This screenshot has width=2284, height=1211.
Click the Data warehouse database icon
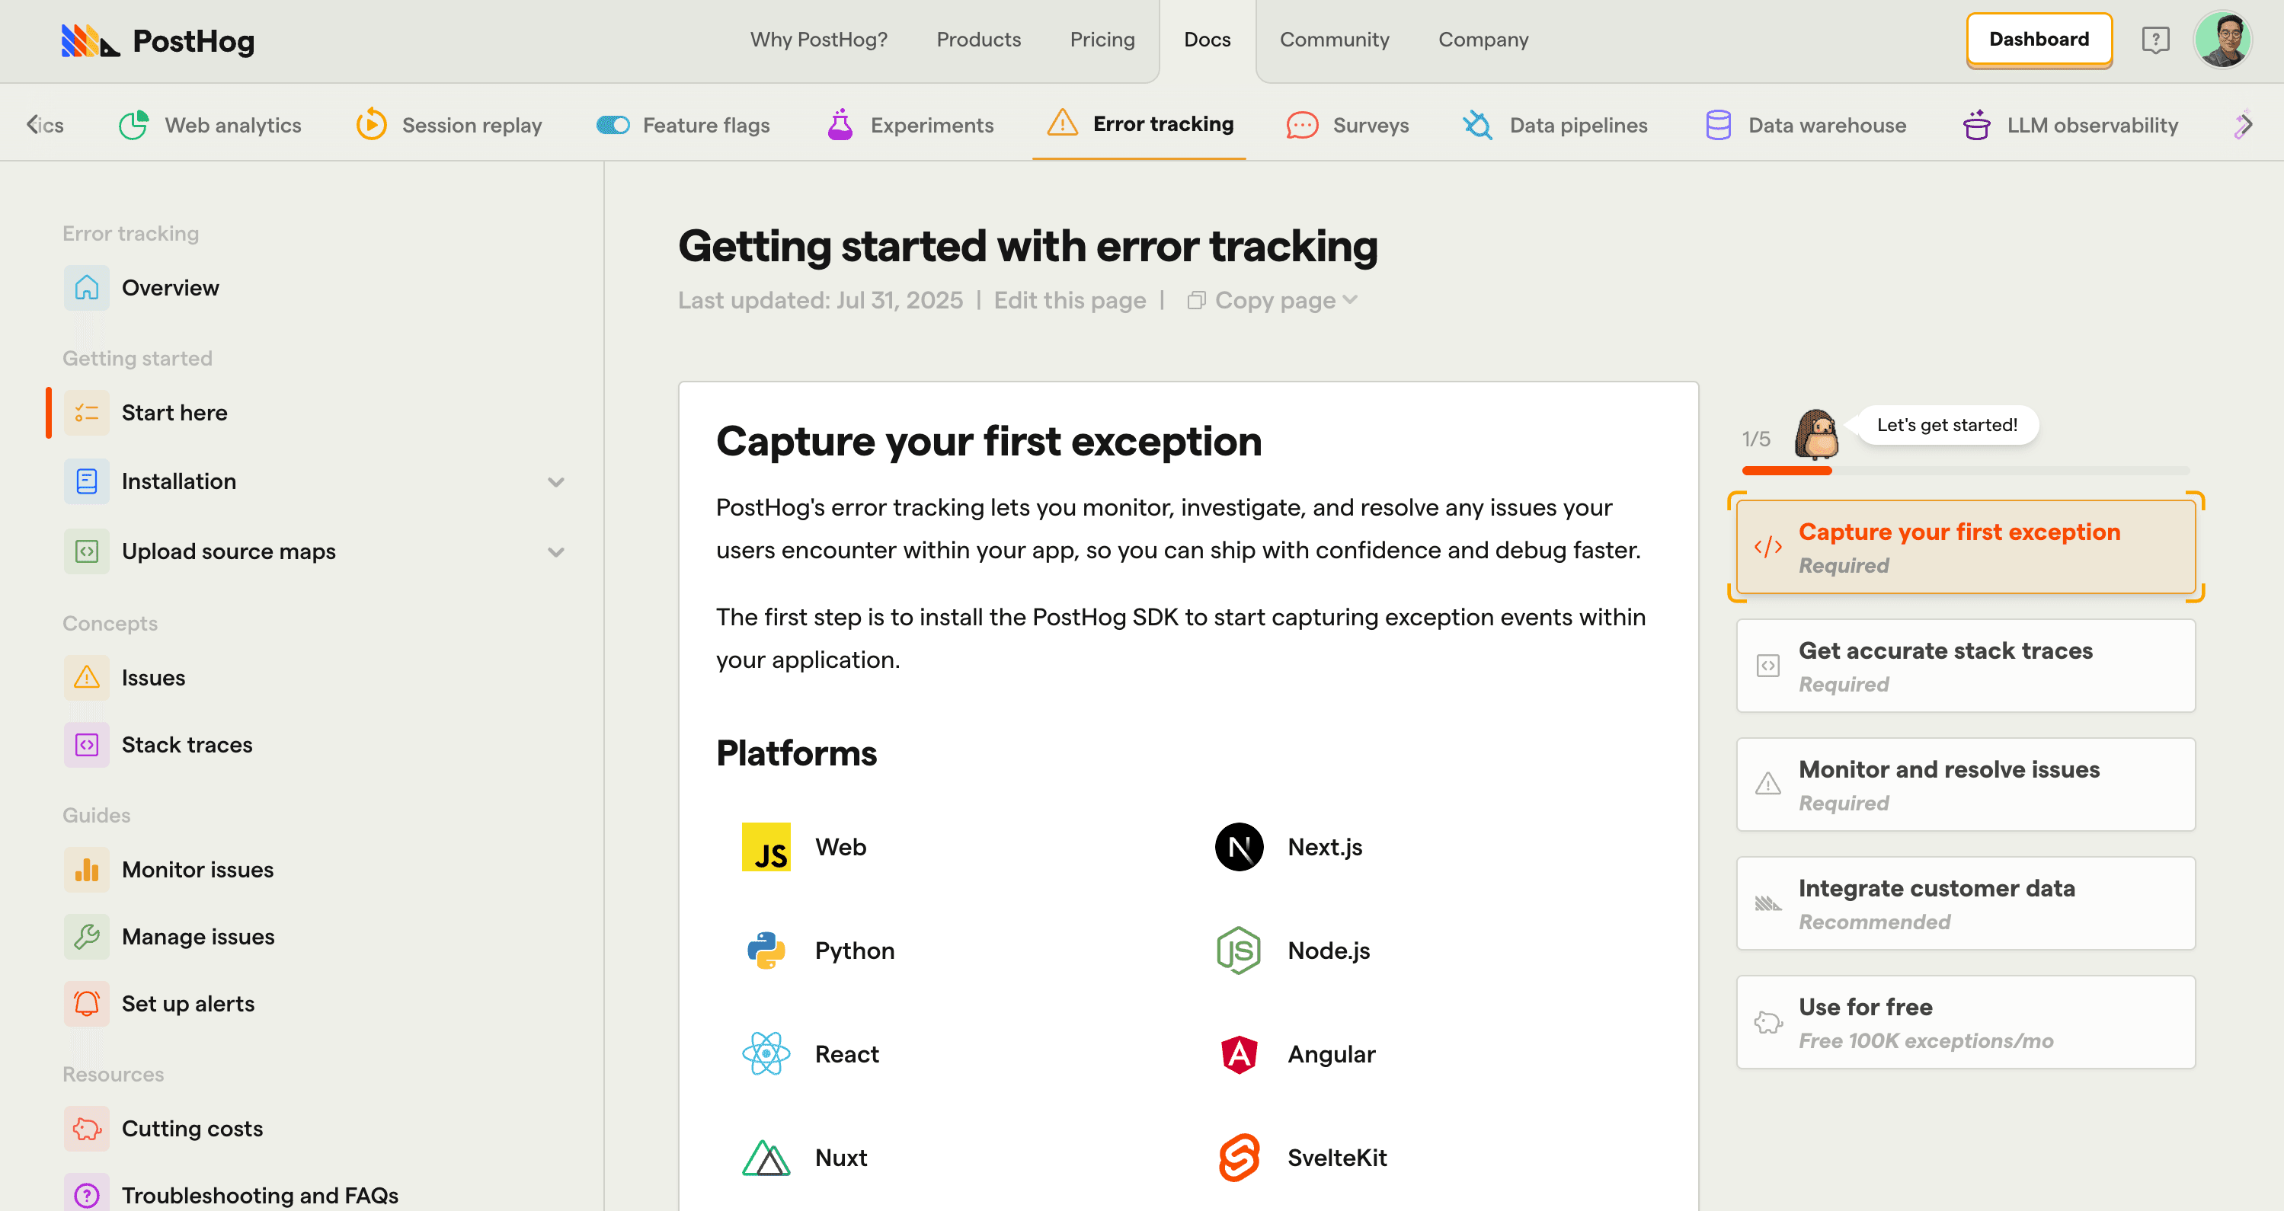pyautogui.click(x=1718, y=125)
